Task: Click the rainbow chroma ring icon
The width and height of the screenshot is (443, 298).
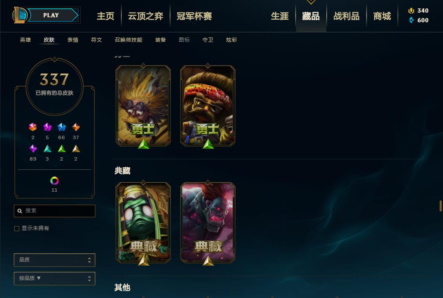Action: pyautogui.click(x=55, y=181)
